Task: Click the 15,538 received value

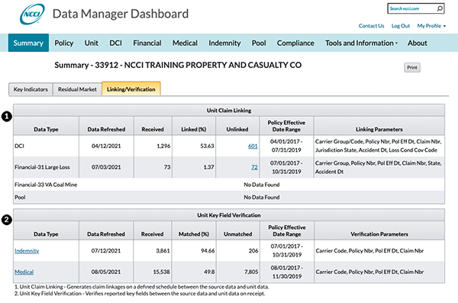Action: [x=162, y=272]
